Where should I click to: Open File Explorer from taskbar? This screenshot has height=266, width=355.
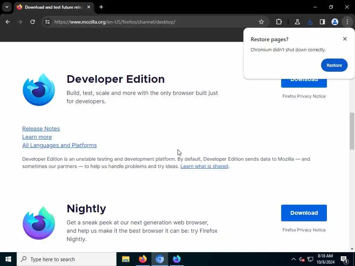[125, 259]
